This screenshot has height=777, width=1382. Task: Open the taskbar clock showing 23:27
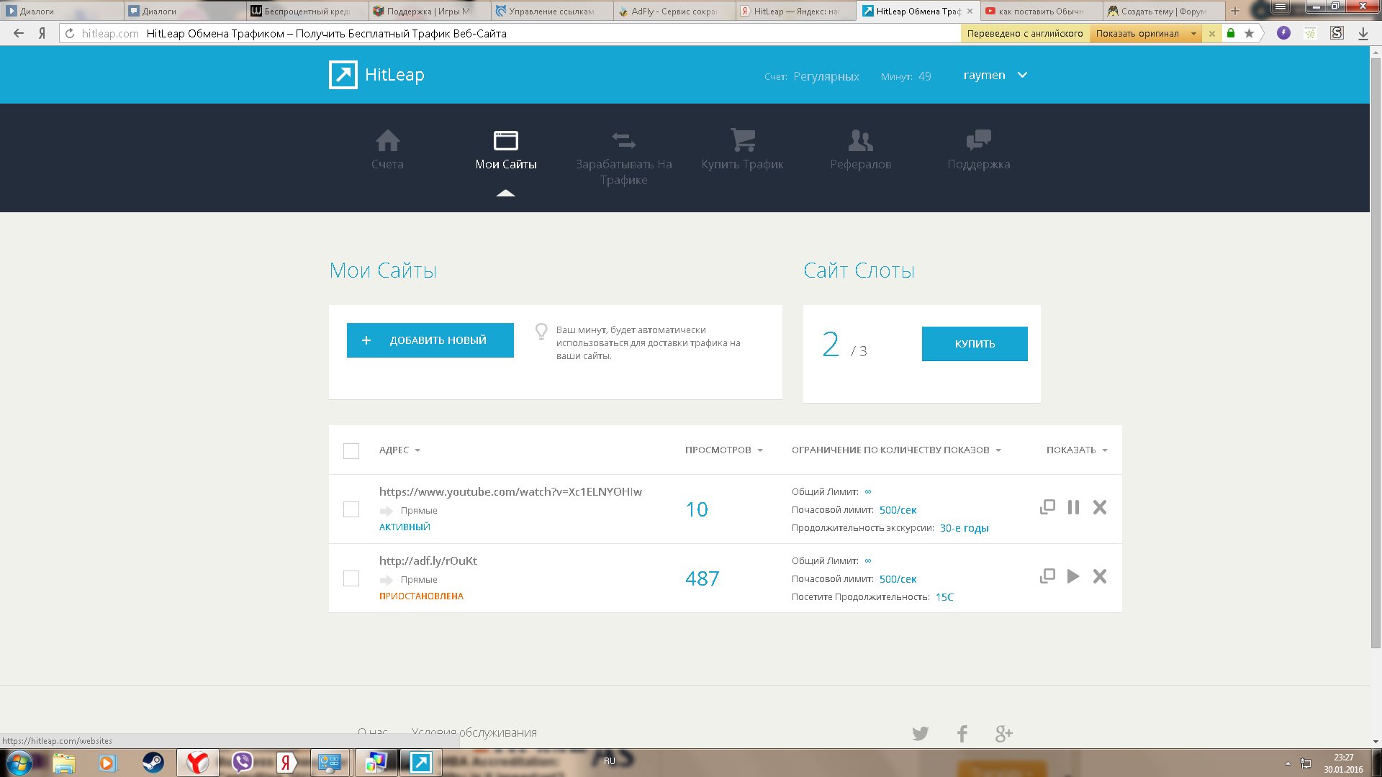(x=1343, y=763)
